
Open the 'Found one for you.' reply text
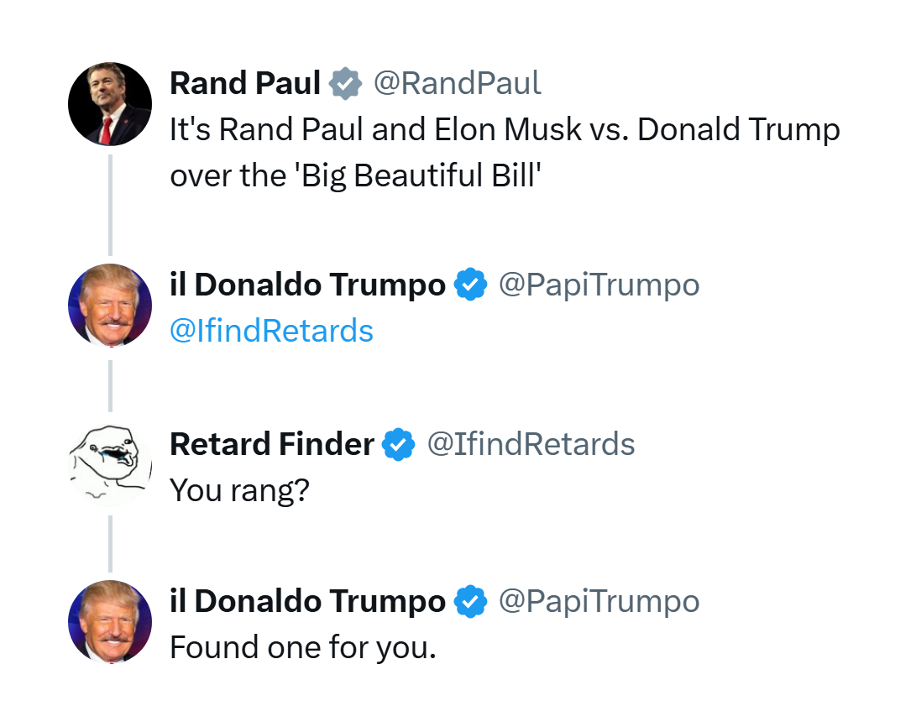coord(303,647)
